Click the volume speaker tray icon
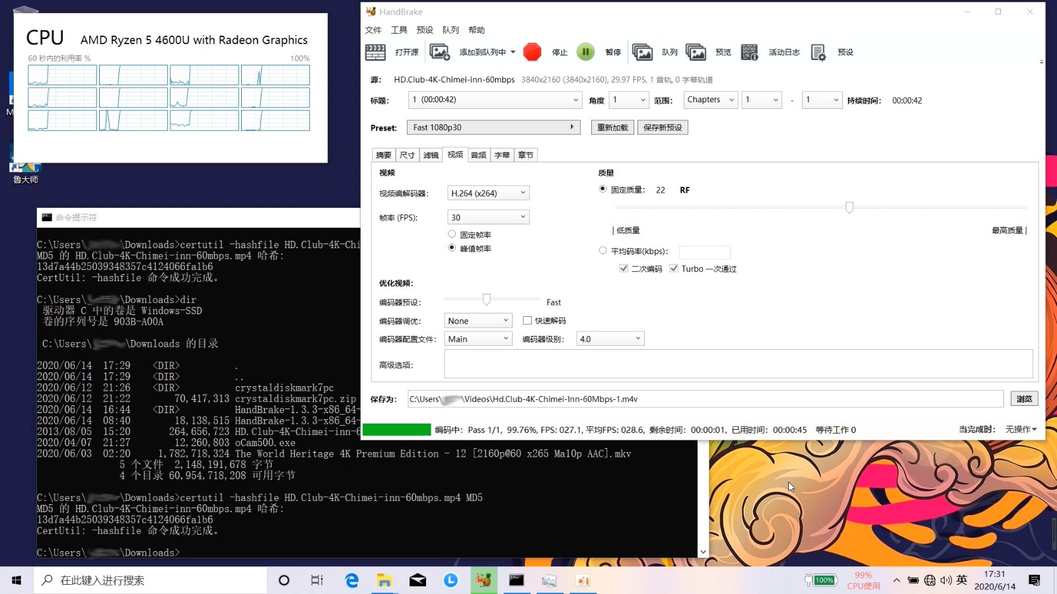This screenshot has height=594, width=1057. point(946,580)
